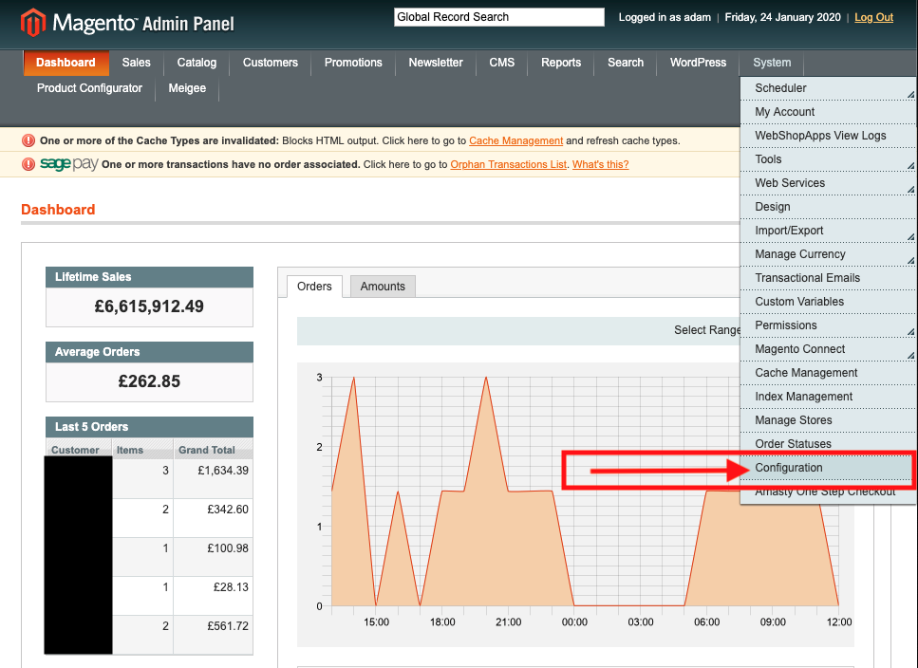This screenshot has width=918, height=668.
Task: Open the Catalog menu
Action: pyautogui.click(x=197, y=63)
